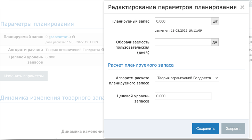This screenshot has height=140, width=252.
Task: Open Алгоритм расчета планируемого запаса dropdown
Action: click(187, 78)
